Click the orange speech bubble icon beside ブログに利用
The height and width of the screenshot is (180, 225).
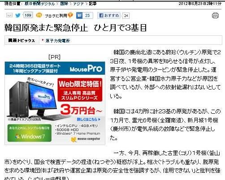click(70, 15)
